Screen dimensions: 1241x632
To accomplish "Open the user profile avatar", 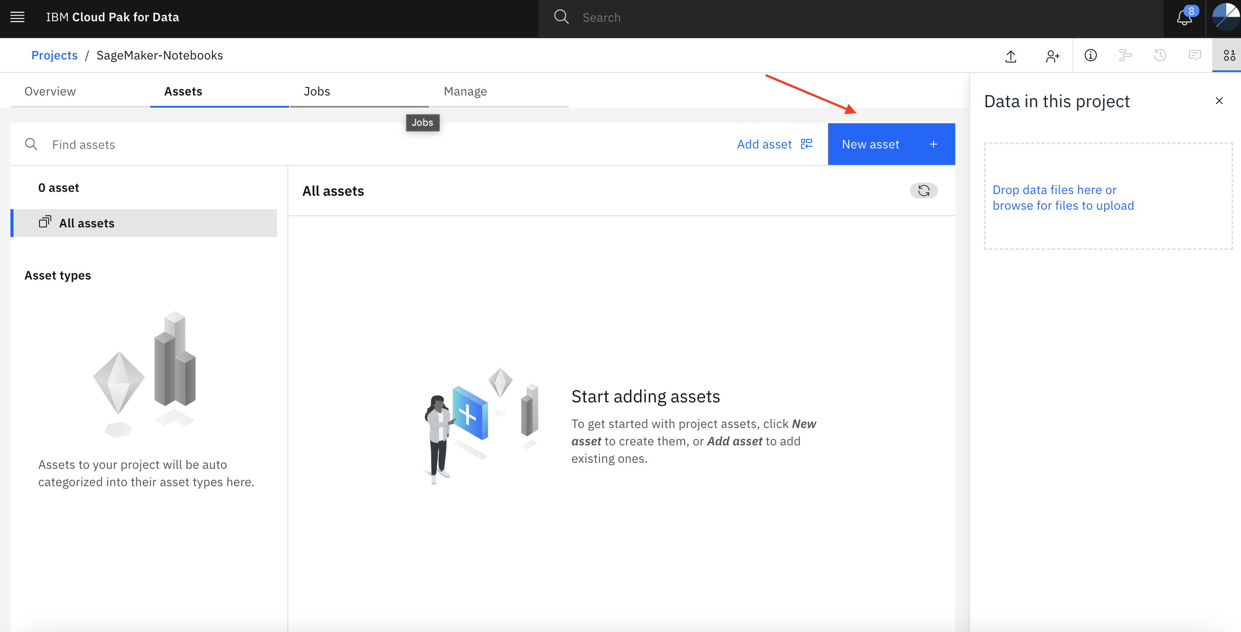I will (x=1225, y=17).
